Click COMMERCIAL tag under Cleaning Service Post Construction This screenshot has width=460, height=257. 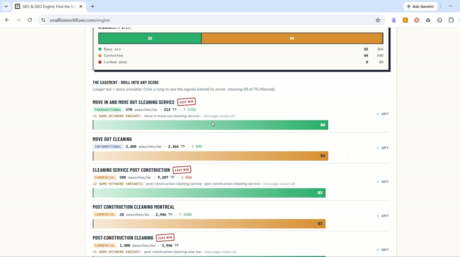tap(105, 177)
